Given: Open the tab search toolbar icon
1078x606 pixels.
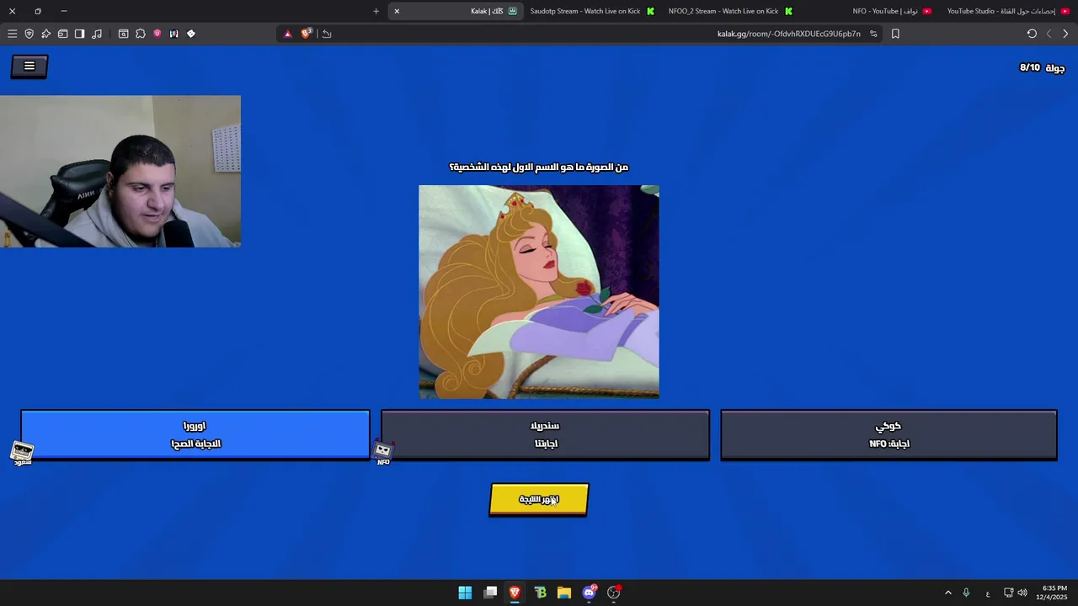Looking at the screenshot, I should (x=123, y=34).
